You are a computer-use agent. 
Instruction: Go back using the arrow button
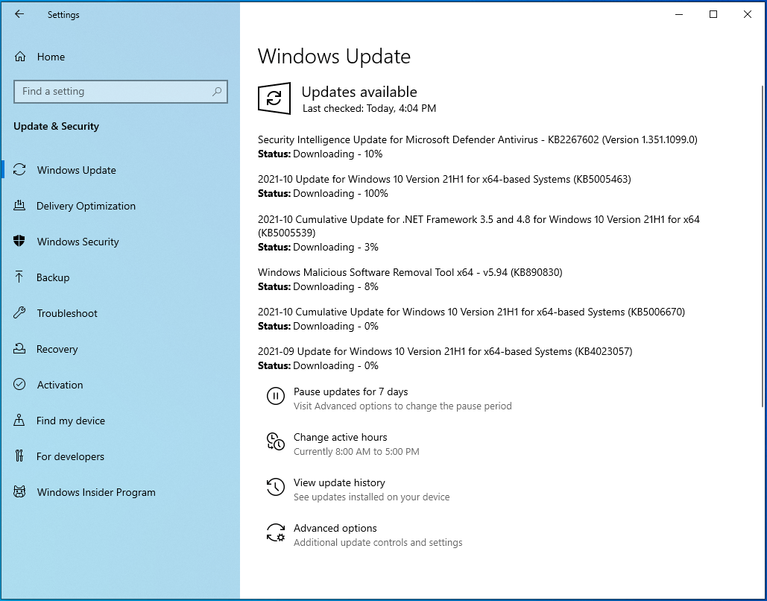(x=19, y=14)
